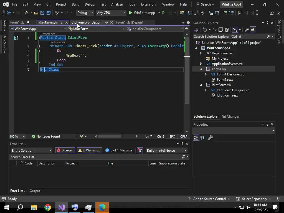This screenshot has width=284, height=213.
Task: Select IdiotForm.resx in Solution Explorer
Action: (x=227, y=95)
